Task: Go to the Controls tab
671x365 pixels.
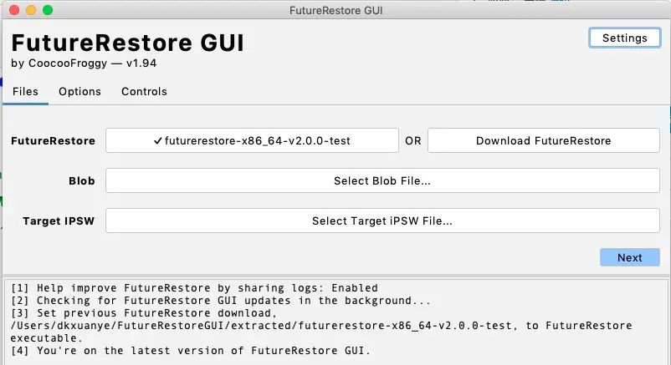Action: [144, 92]
